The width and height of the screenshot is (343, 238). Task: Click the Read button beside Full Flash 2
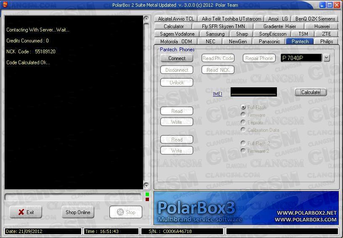pos(177,140)
